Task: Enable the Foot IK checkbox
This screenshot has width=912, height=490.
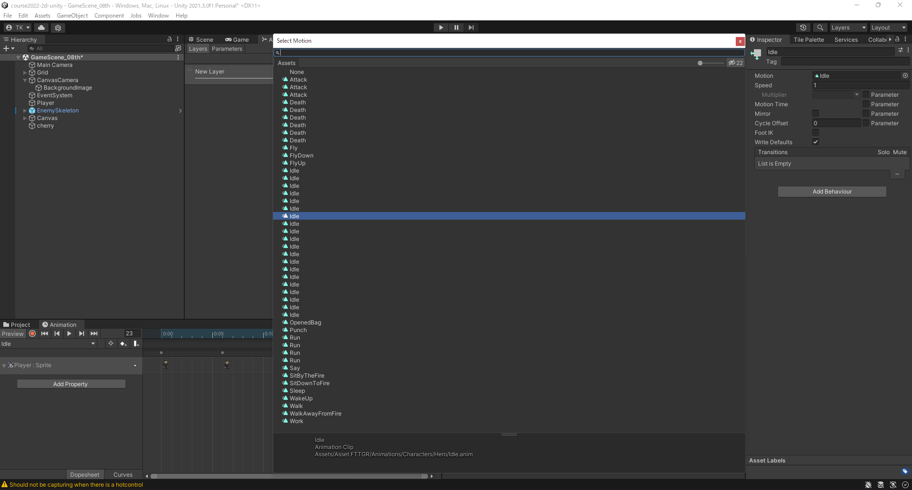Action: [x=816, y=132]
